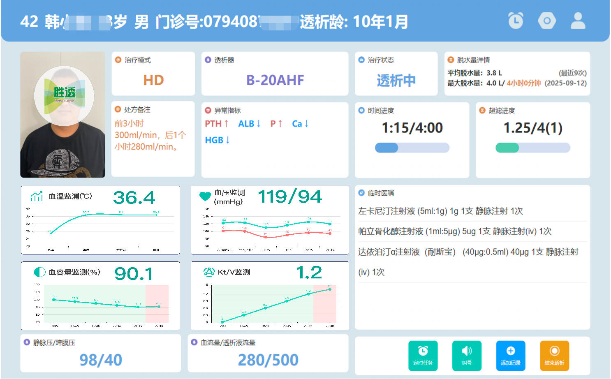611x379 pixels.
Task: Click the 异常指标 panel icon
Action: pyautogui.click(x=208, y=110)
